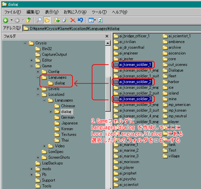Image resolution: width=201 pixels, height=189 pixels.
Task: Go back with the green Back arrow
Action: tap(6, 20)
